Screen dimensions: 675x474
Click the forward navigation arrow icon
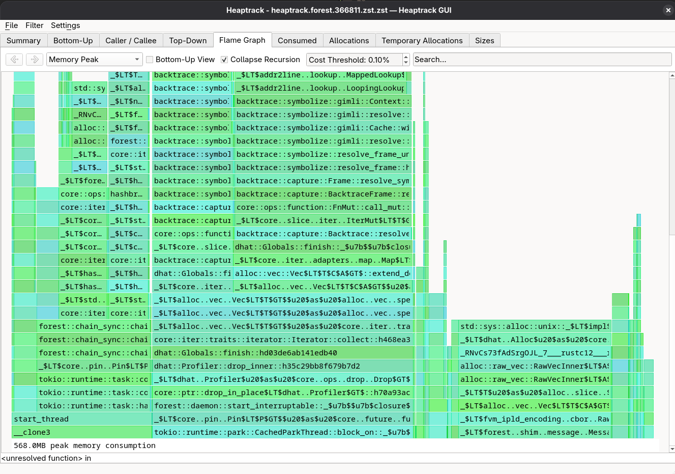[35, 60]
